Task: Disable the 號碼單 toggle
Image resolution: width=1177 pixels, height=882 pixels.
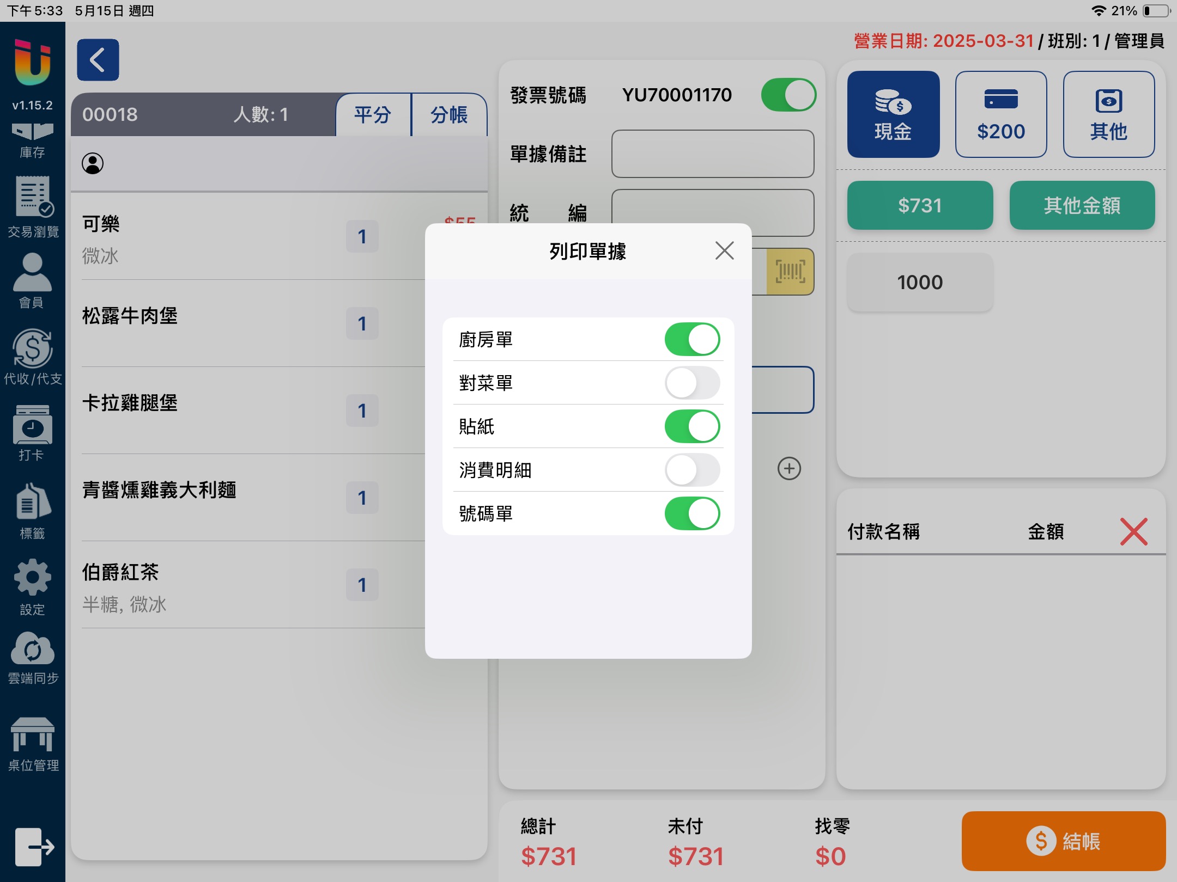Action: click(691, 513)
